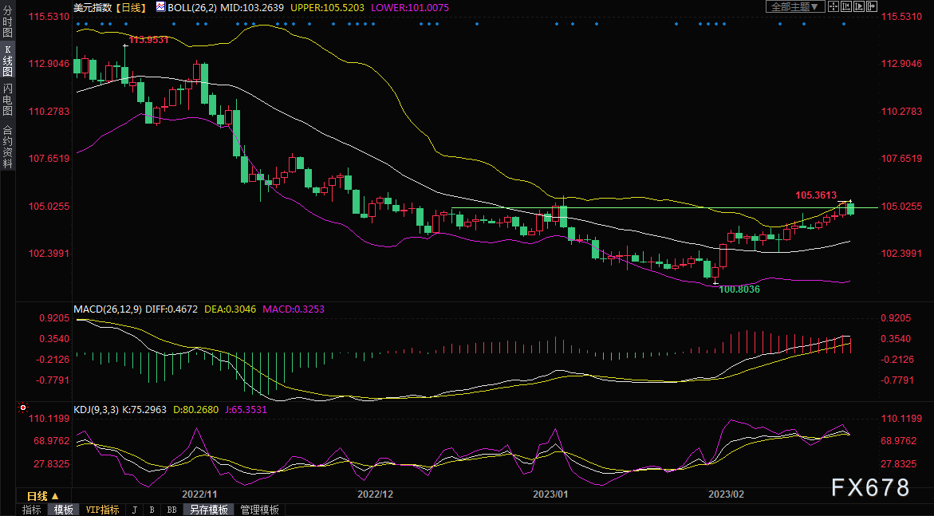The width and height of the screenshot is (934, 516).
Task: Open the 合约资料 side tab
Action: point(7,148)
